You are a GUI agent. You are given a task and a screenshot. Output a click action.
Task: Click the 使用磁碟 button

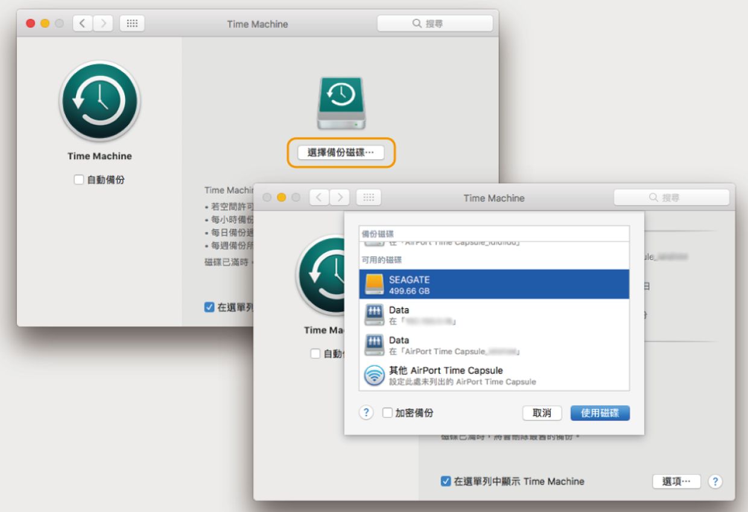point(600,413)
